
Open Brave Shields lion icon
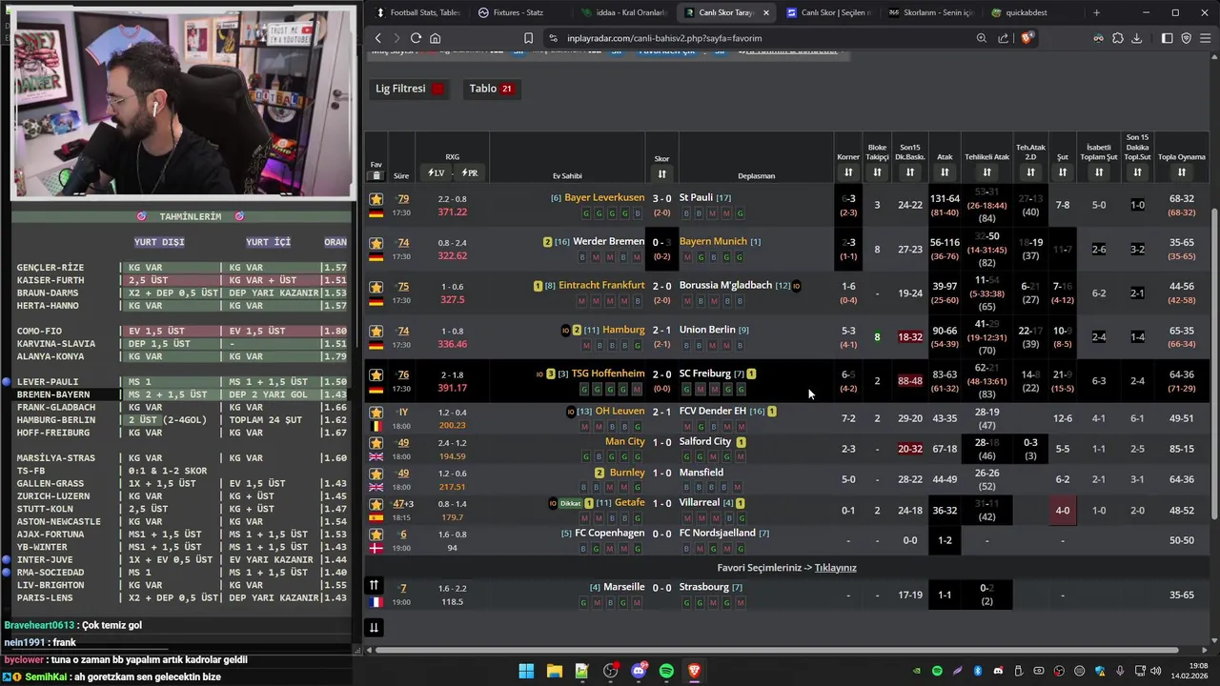[1027, 38]
